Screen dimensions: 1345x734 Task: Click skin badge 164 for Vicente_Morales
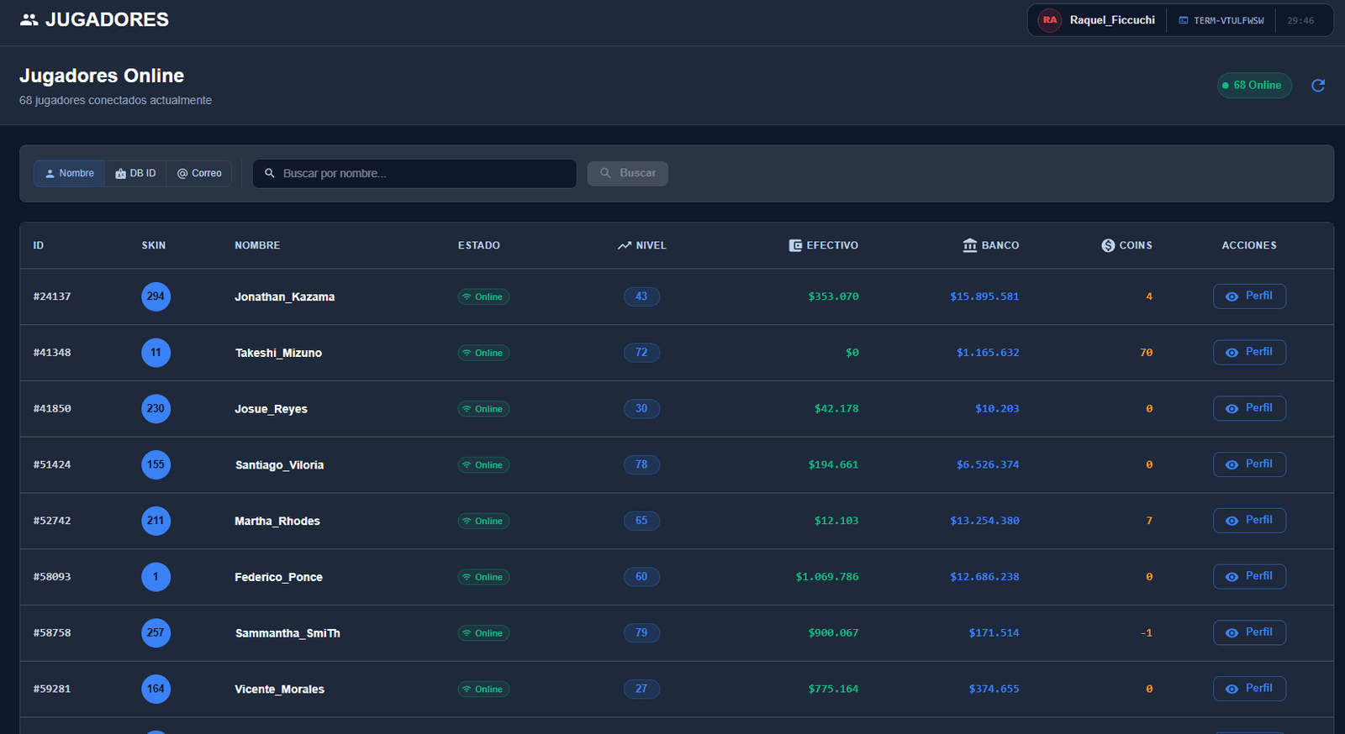pyautogui.click(x=156, y=689)
